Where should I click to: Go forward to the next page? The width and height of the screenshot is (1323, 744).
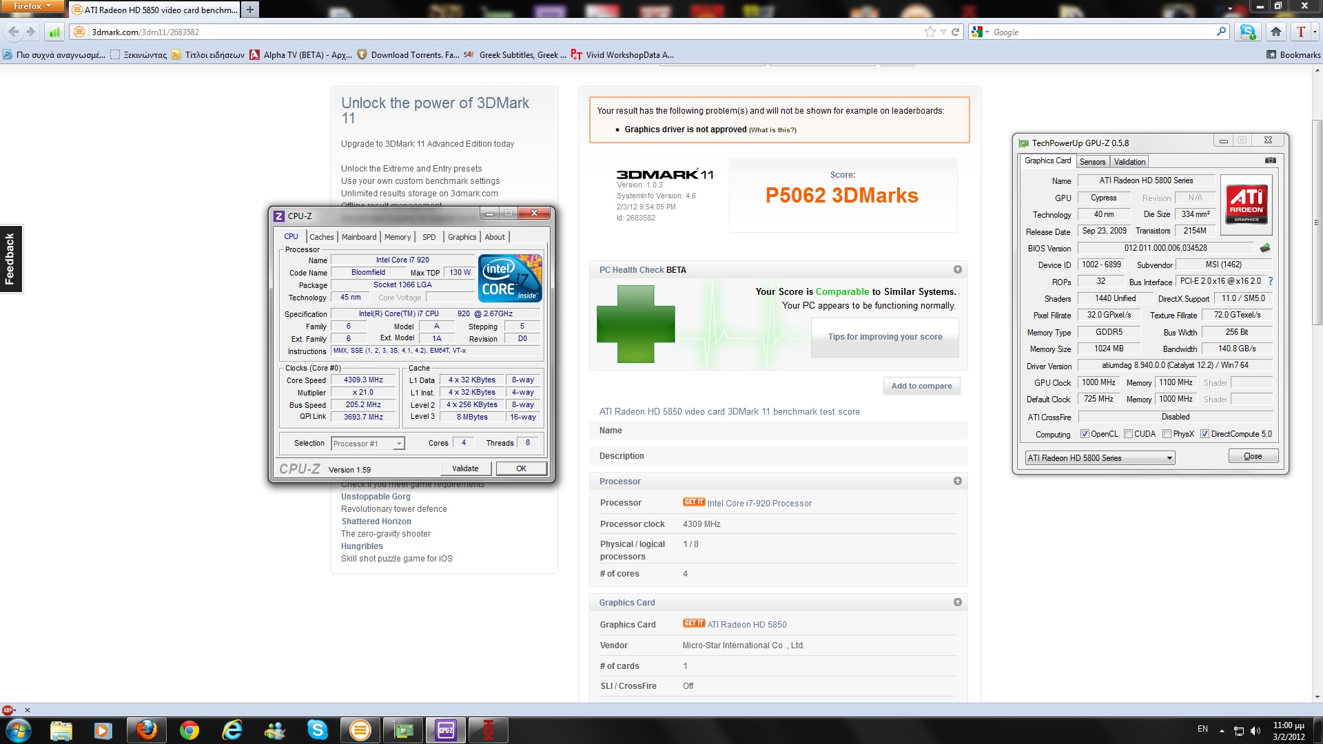(x=30, y=32)
